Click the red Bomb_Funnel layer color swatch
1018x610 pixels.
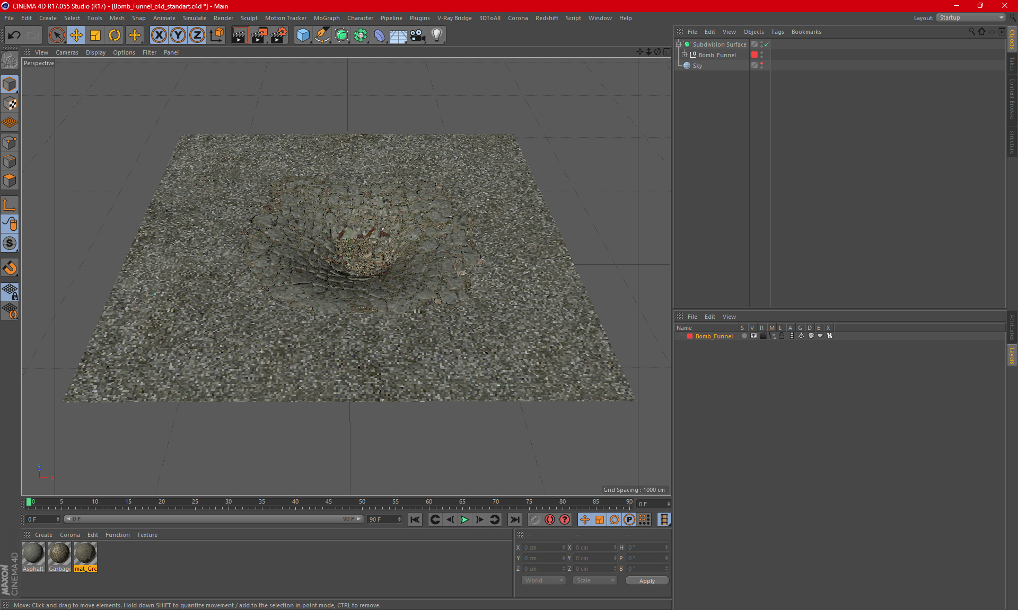690,336
